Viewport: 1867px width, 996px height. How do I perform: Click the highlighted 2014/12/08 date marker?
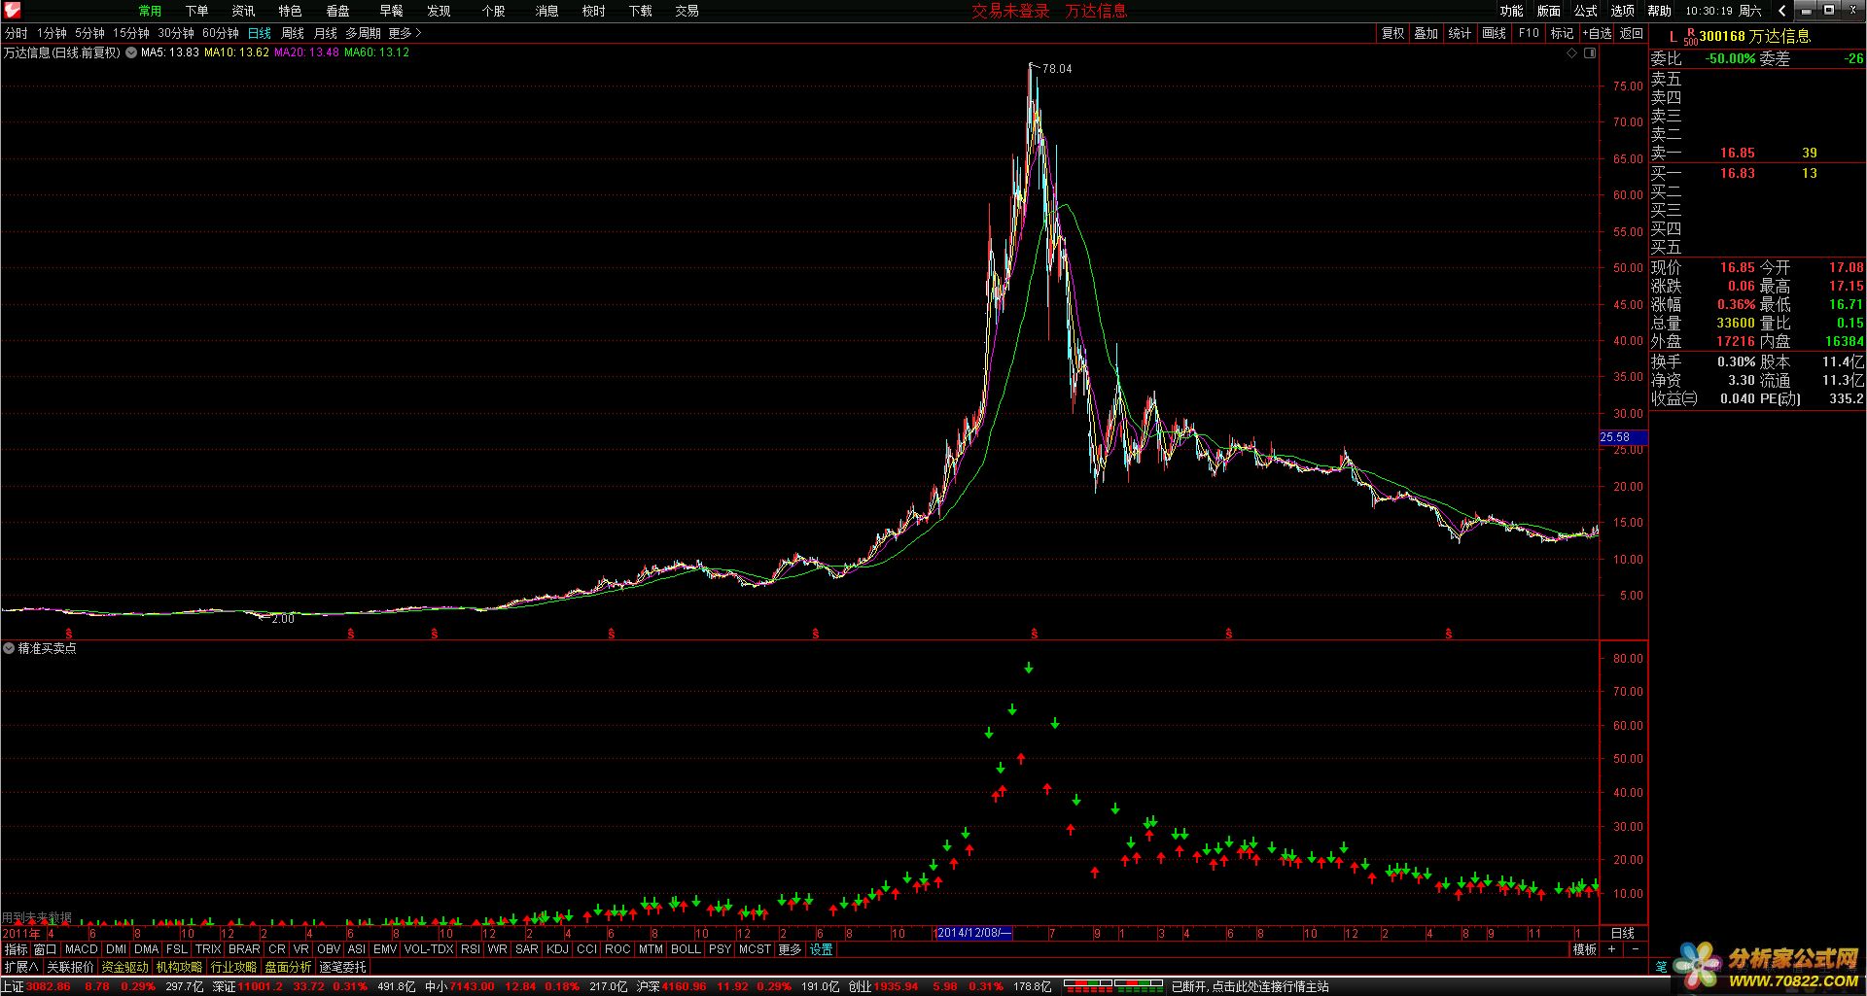click(973, 933)
